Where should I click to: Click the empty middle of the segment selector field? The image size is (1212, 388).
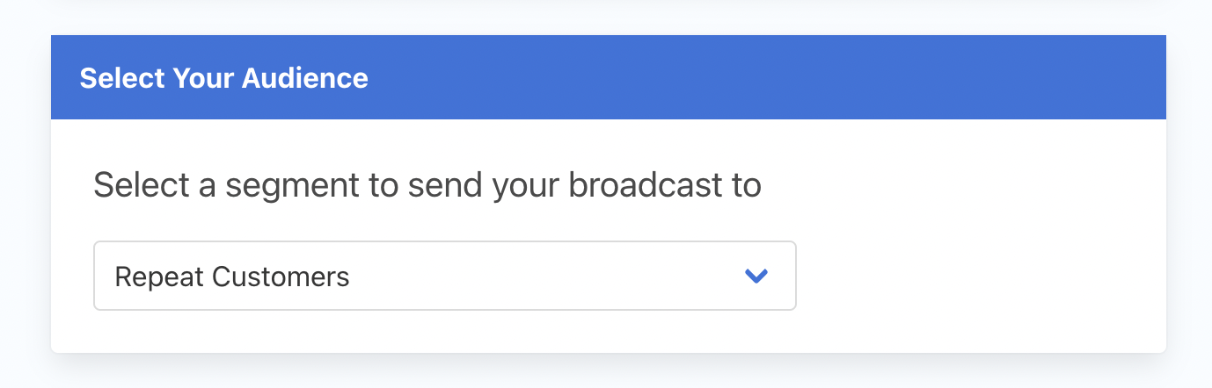point(545,276)
